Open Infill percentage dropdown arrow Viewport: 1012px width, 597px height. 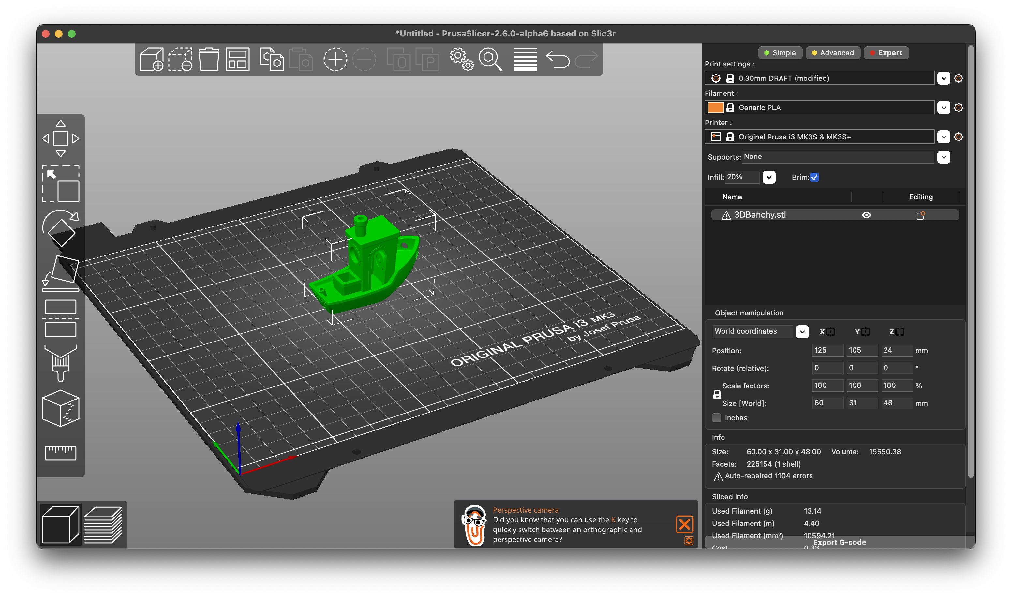coord(768,177)
